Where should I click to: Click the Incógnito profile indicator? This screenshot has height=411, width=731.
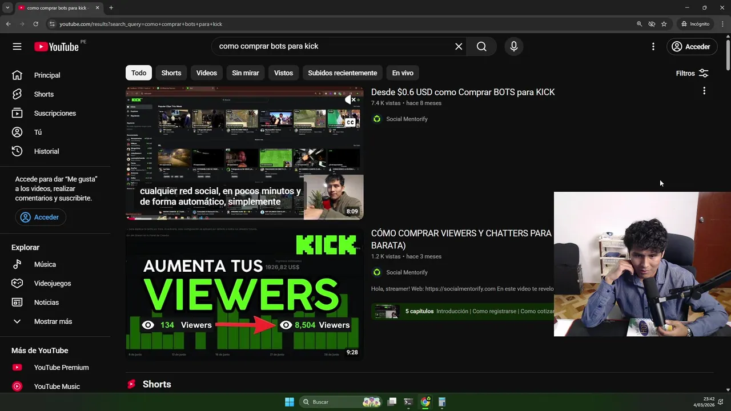[695, 24]
